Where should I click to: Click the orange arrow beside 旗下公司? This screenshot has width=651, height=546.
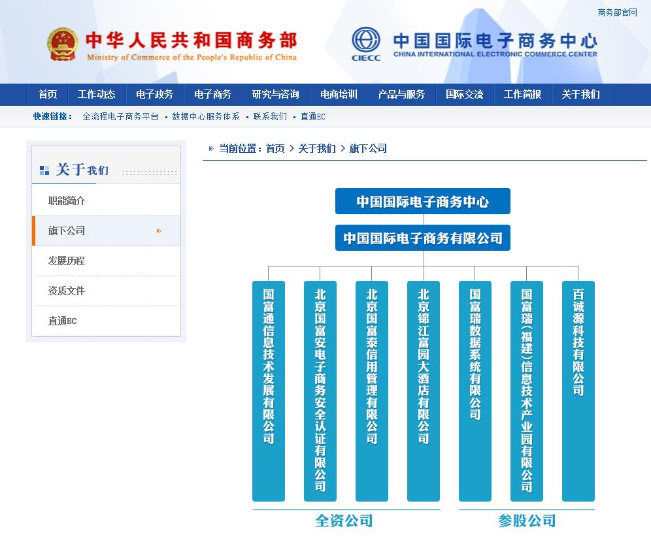(159, 231)
